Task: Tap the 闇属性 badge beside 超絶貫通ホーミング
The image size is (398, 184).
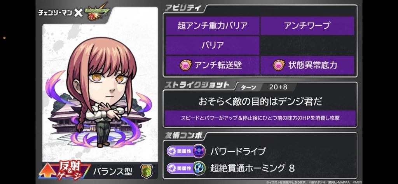Action: [x=180, y=168]
